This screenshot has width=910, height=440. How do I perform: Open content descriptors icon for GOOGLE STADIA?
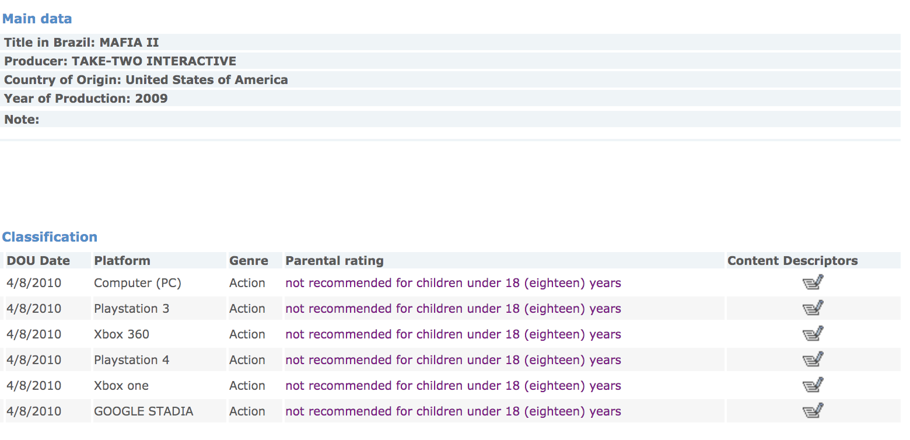(x=813, y=411)
